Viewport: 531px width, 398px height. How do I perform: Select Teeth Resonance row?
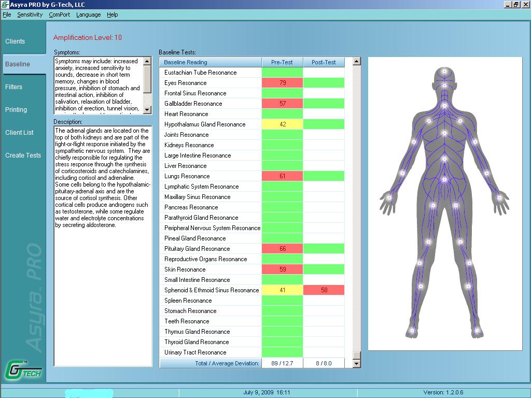252,321
